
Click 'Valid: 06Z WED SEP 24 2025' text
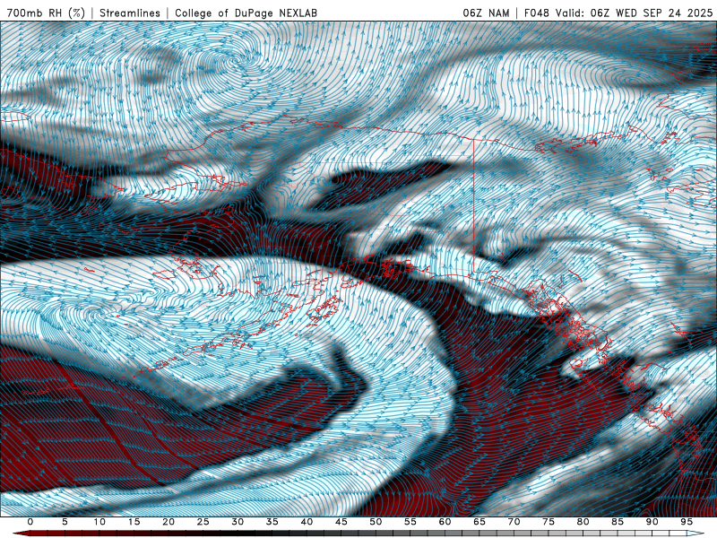(x=634, y=13)
